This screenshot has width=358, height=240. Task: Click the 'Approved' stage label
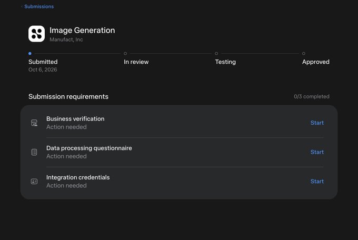click(x=316, y=62)
